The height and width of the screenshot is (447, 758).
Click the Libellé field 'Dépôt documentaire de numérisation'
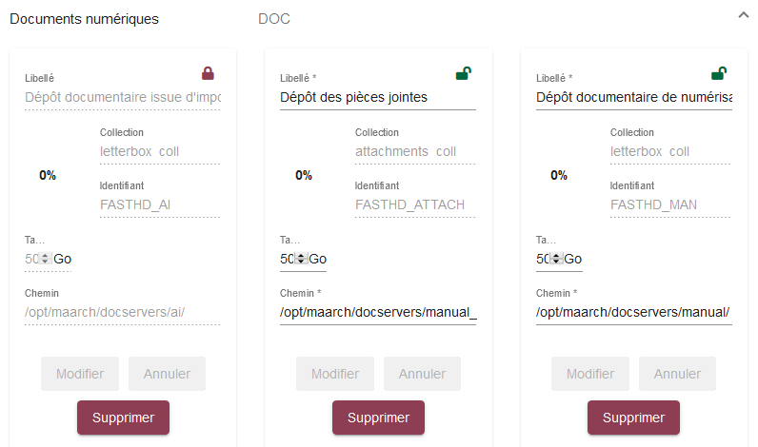[633, 96]
